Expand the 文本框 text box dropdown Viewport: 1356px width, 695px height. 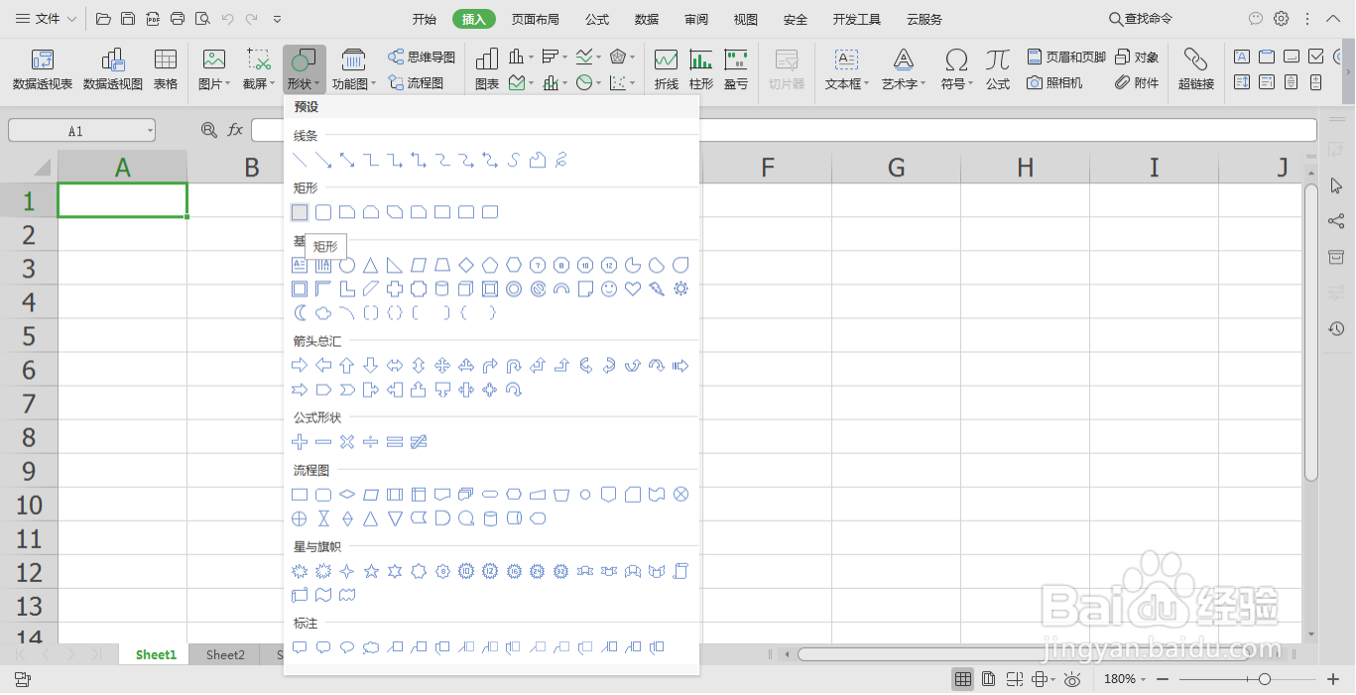click(x=847, y=84)
